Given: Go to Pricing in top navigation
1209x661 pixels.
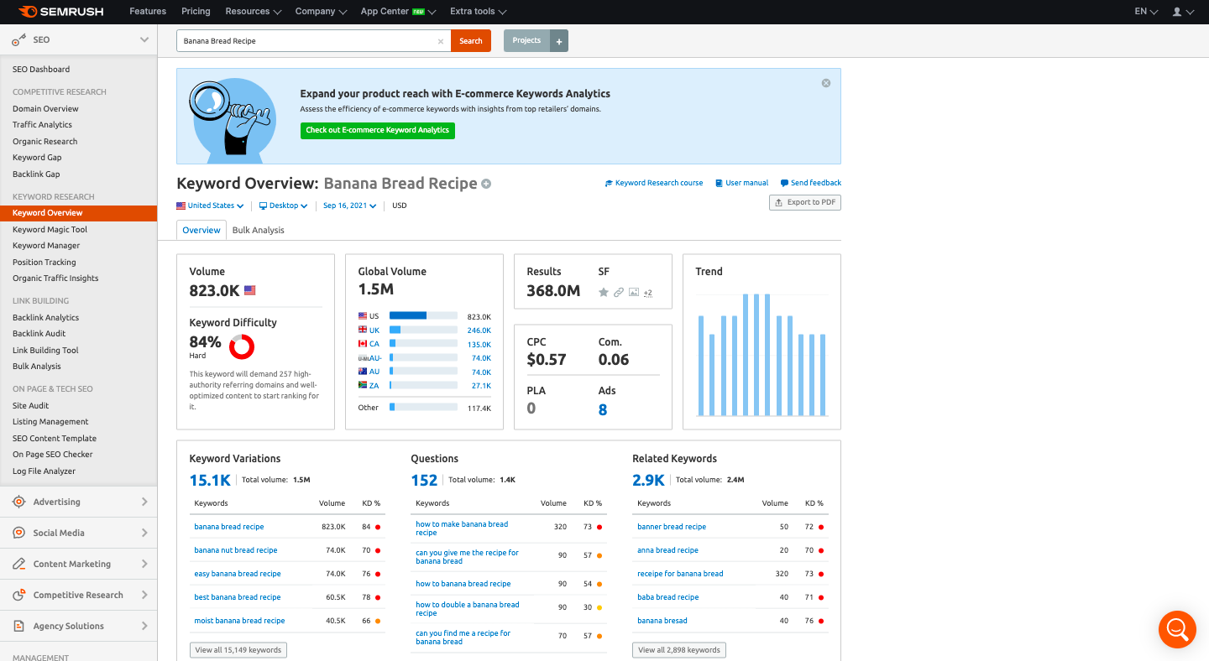Looking at the screenshot, I should tap(196, 12).
